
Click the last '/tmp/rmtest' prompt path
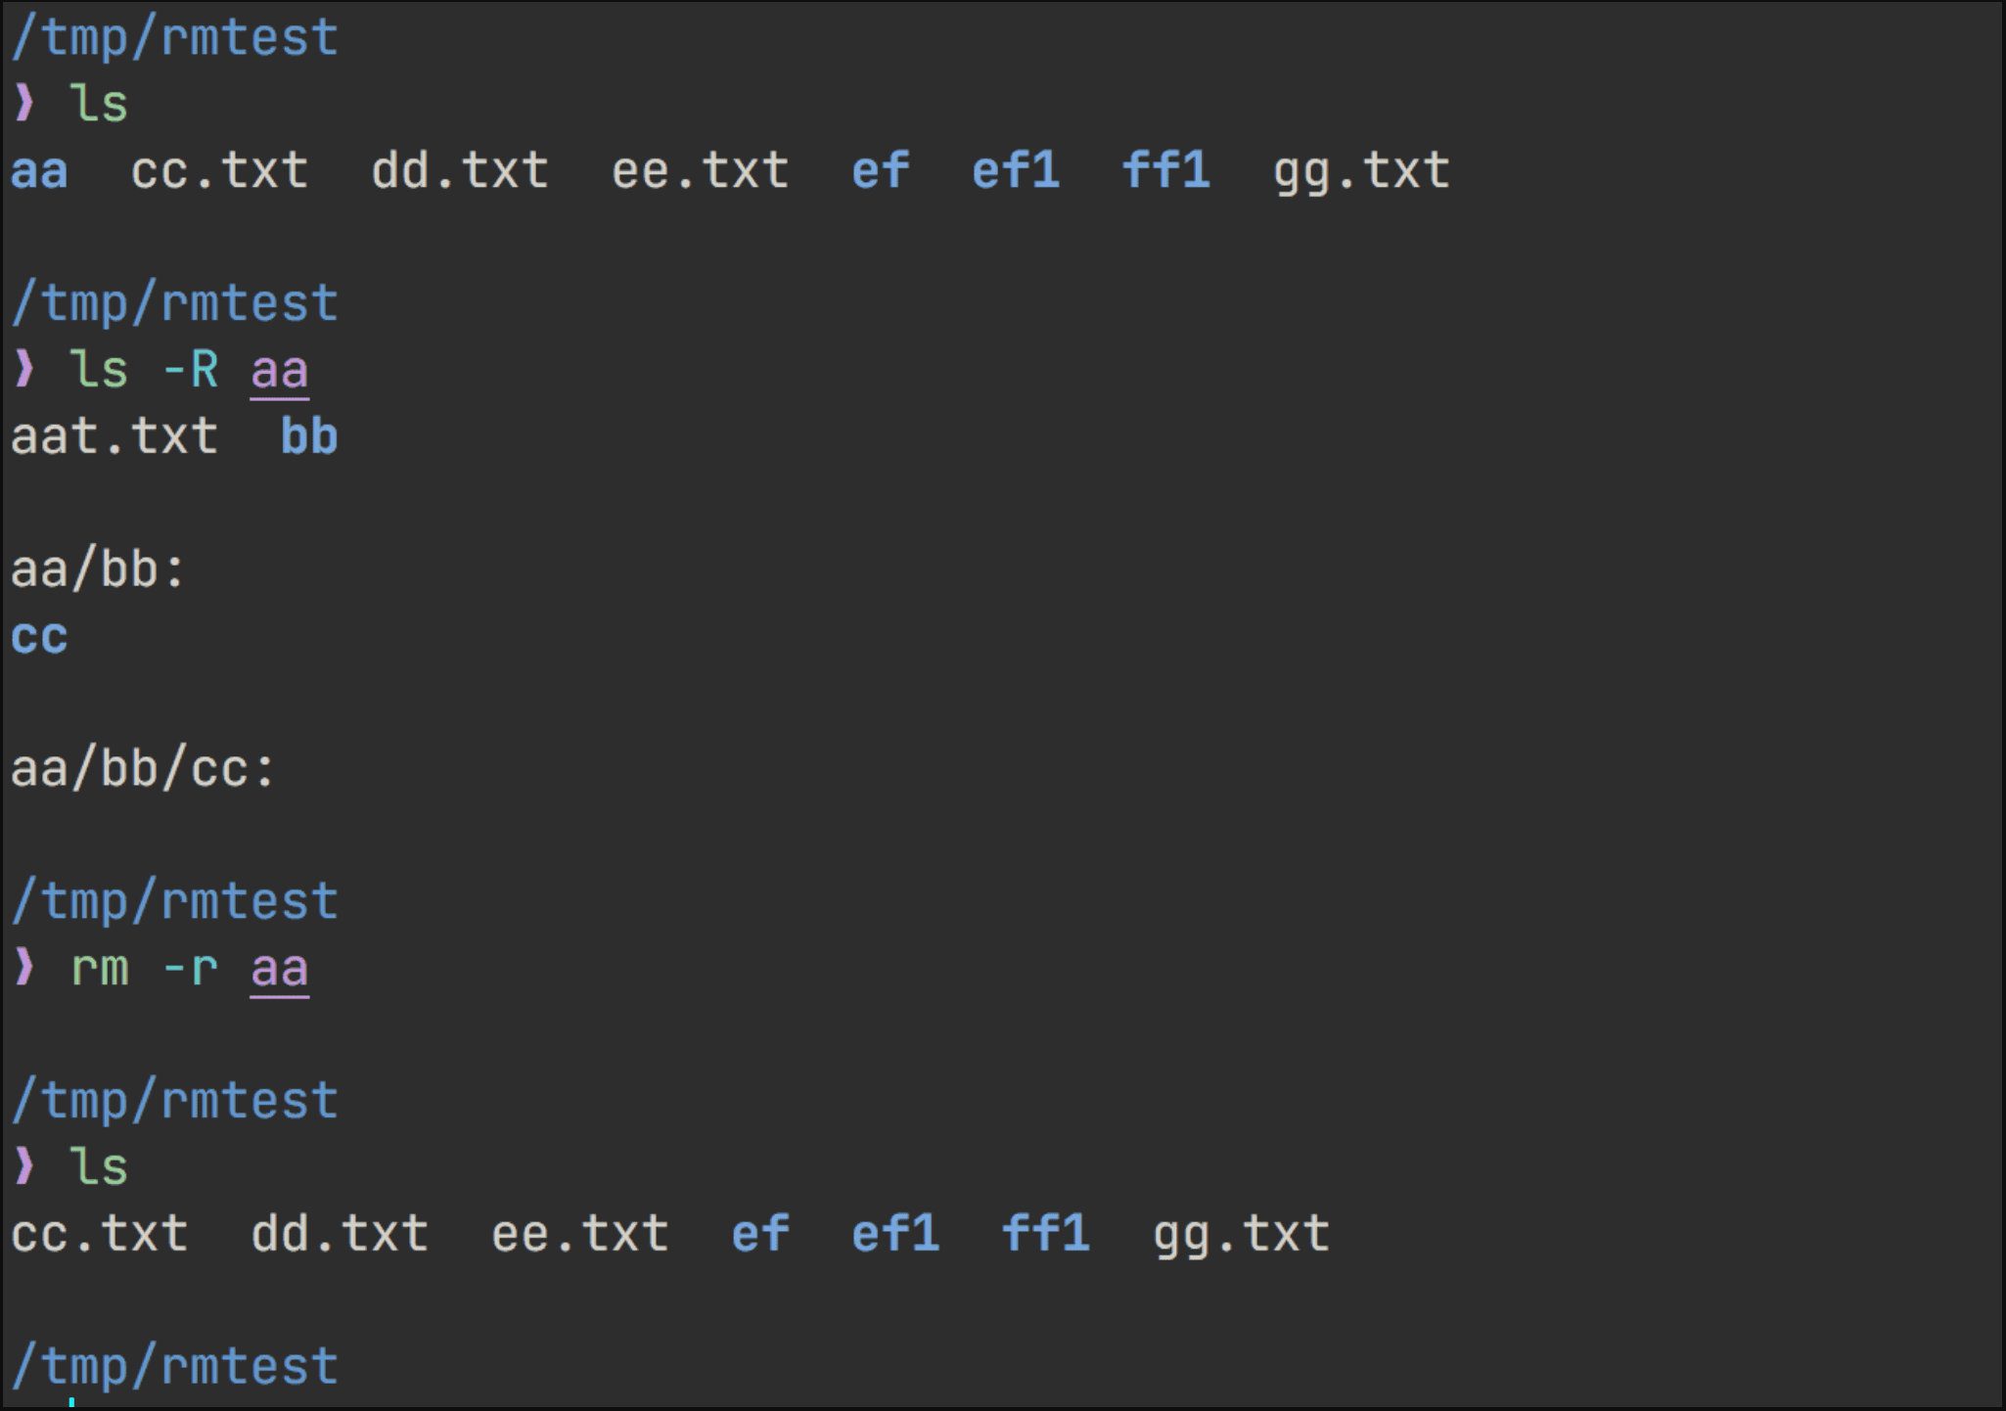174,1366
